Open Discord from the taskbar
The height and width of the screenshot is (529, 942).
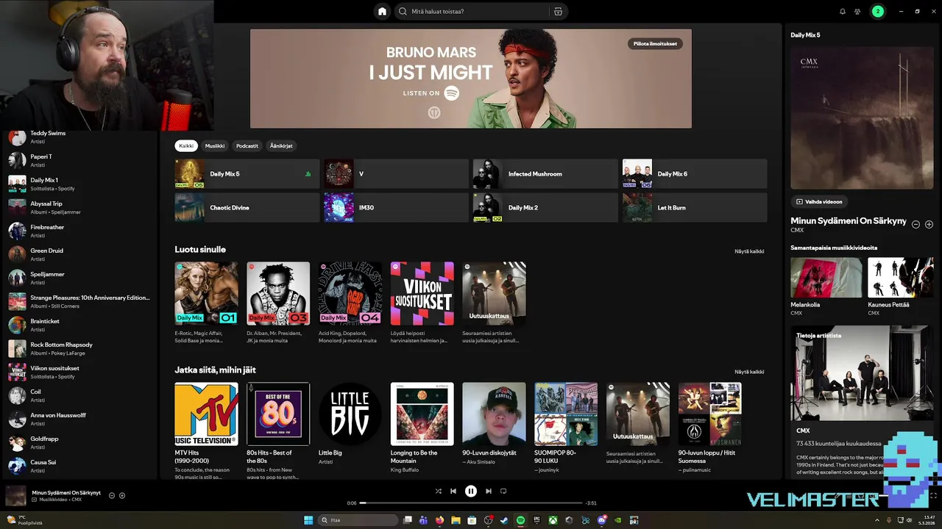[x=601, y=520]
